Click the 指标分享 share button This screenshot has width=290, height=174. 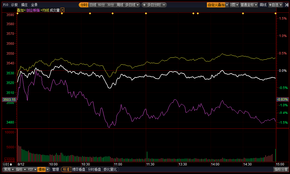click(x=281, y=169)
